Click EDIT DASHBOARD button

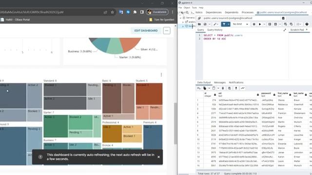click(x=146, y=31)
